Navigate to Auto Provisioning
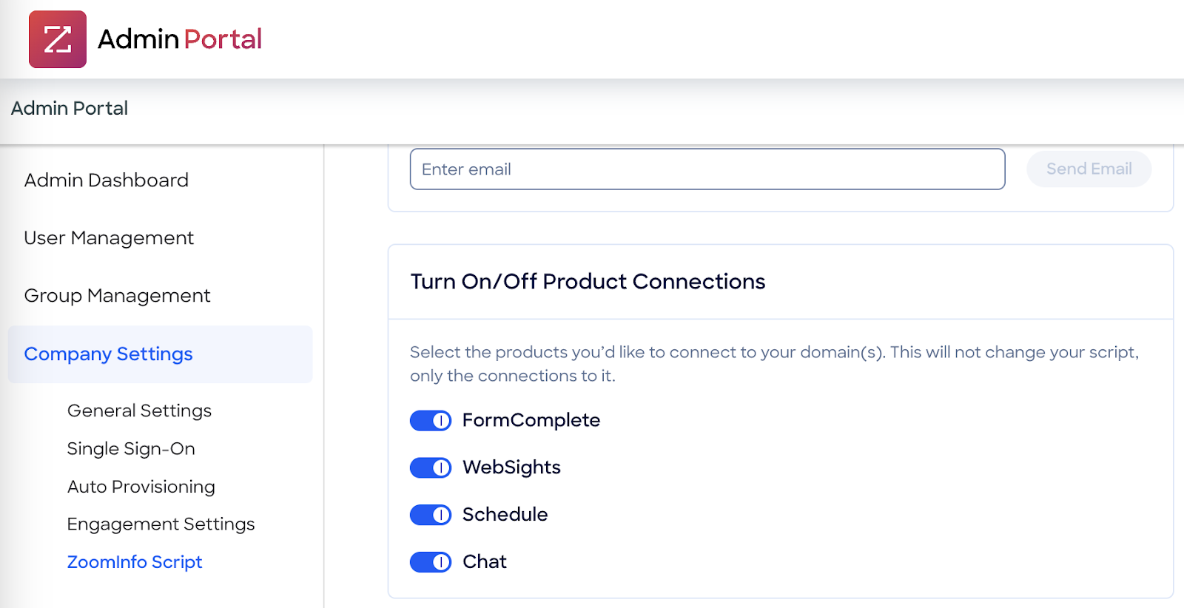Viewport: 1184px width, 608px height. [x=141, y=487]
